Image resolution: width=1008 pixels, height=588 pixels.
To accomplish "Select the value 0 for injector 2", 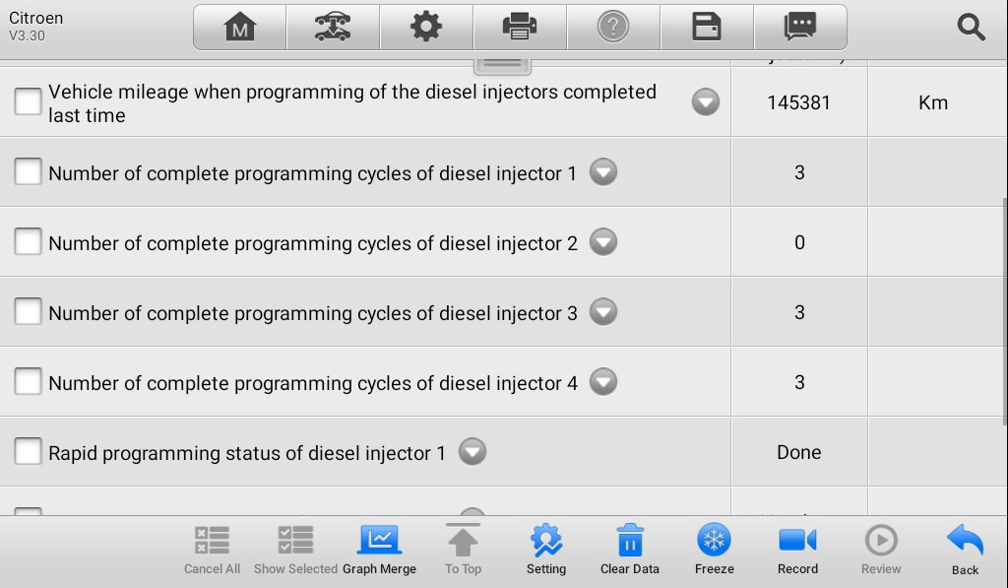I will pos(799,242).
